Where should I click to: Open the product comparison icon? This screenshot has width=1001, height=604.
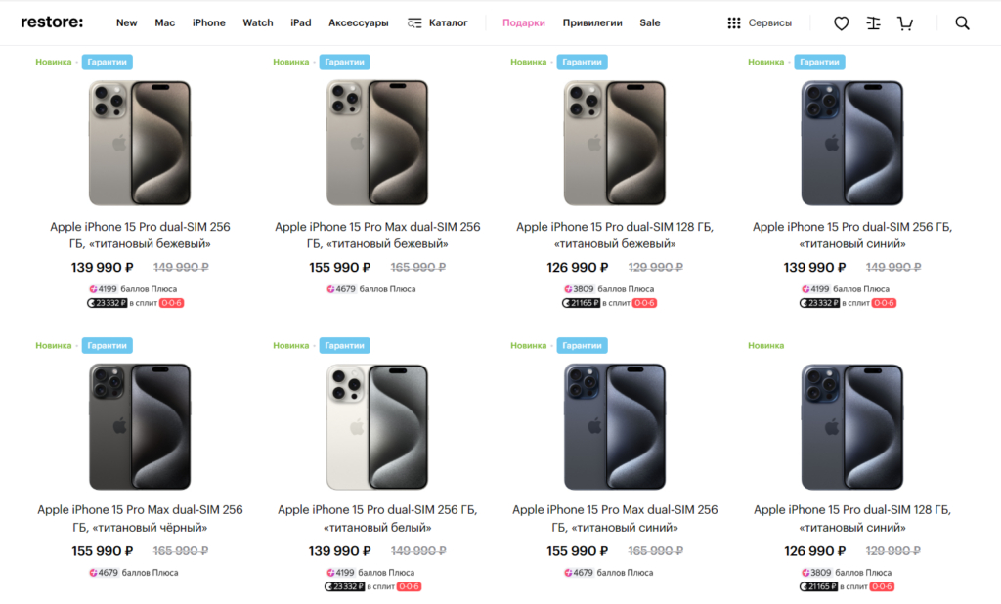point(873,23)
